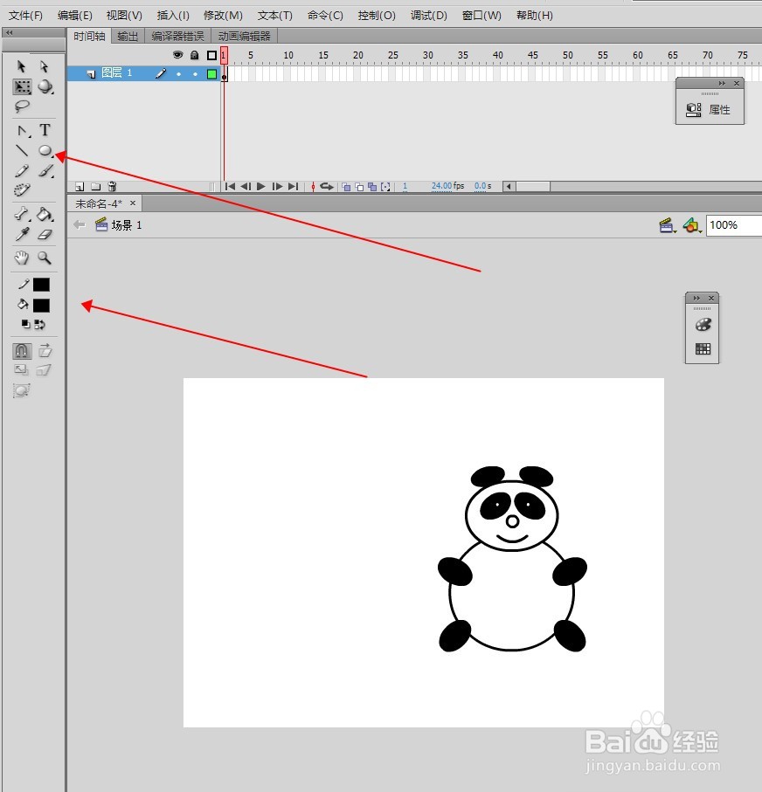Insert a new layer in the timeline
Screen dimensions: 762x792
[80, 186]
